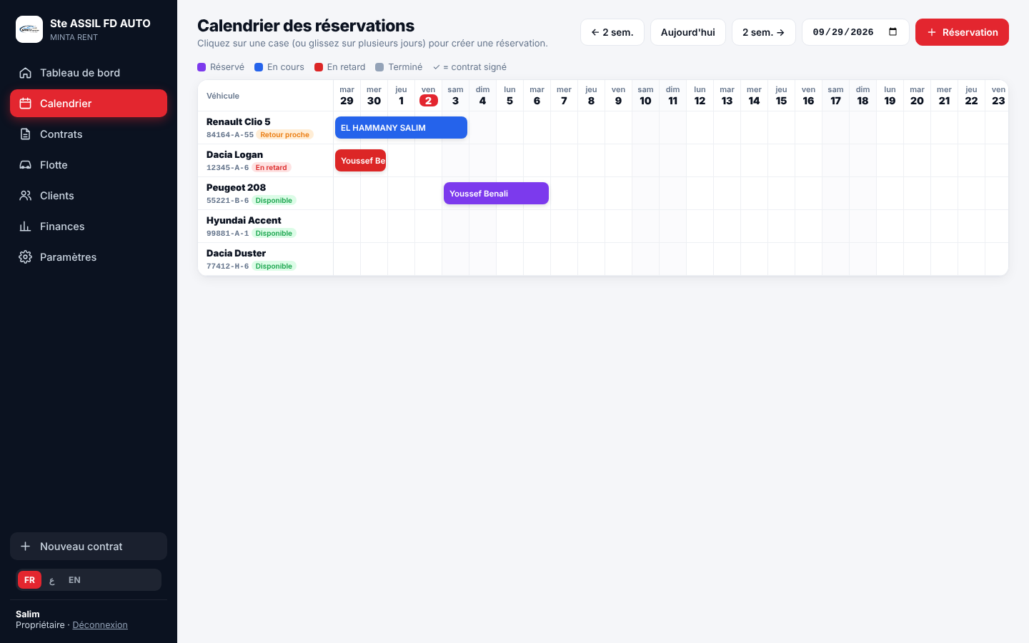1029x643 pixels.
Task: Click Nouveau contrat button
Action: [89, 547]
